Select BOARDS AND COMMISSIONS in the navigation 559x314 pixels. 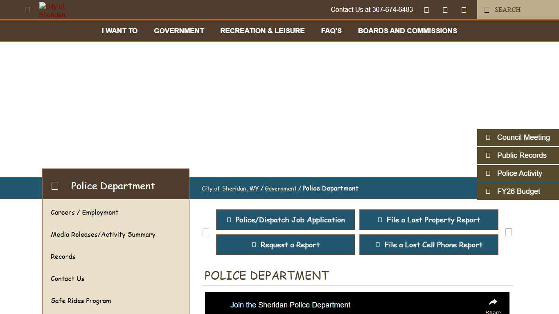[x=407, y=31]
